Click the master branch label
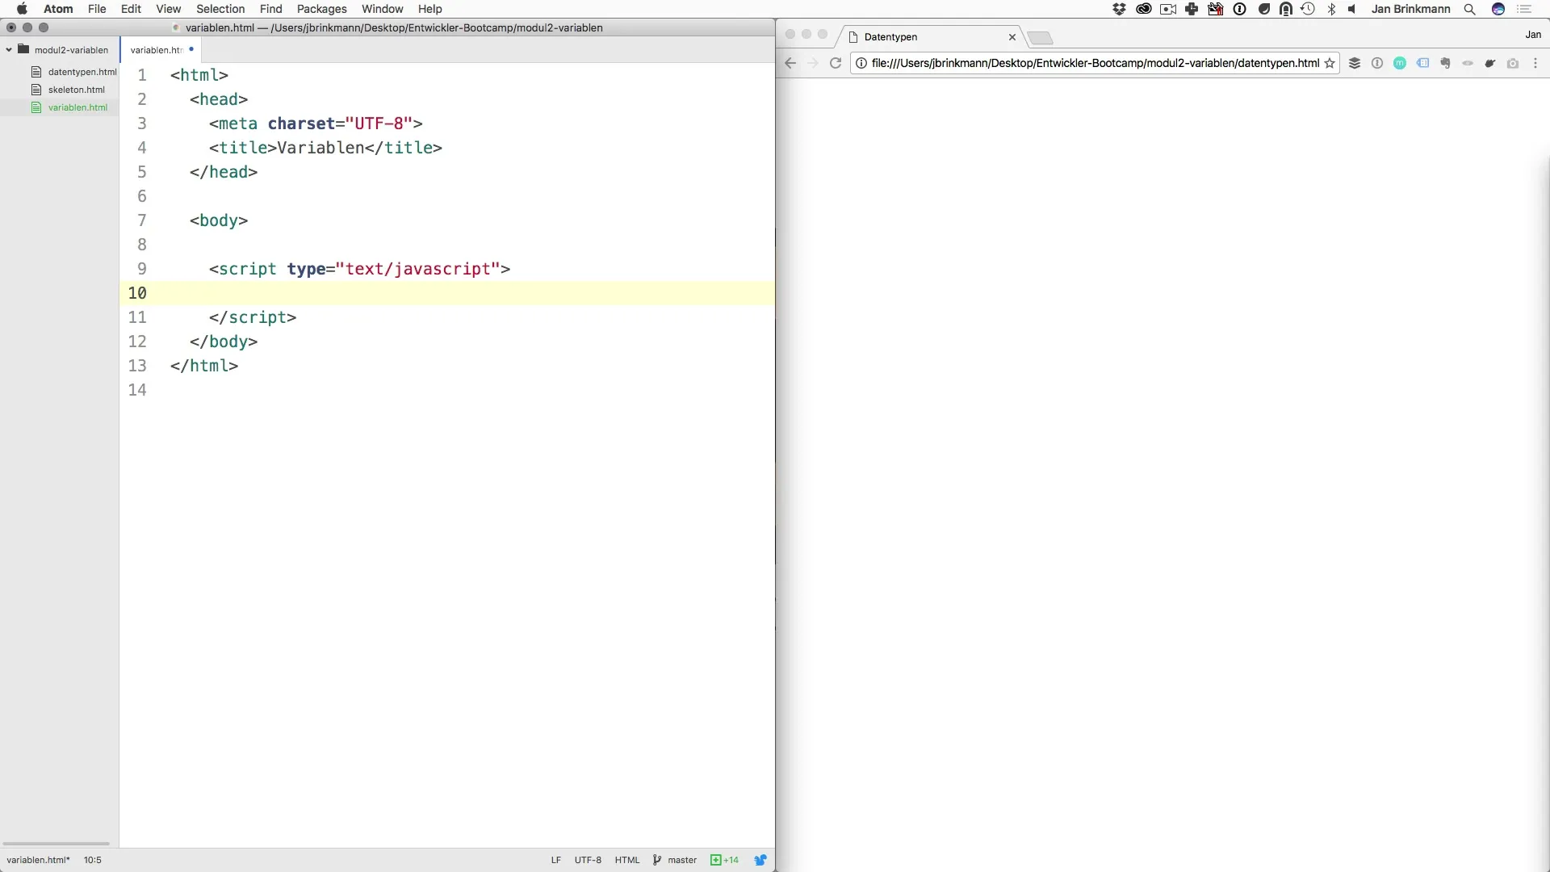Screen dimensions: 1550x872 (682, 860)
